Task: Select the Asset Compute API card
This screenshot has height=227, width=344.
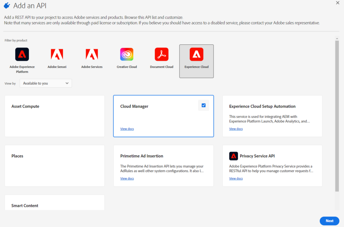Action: [x=55, y=116]
